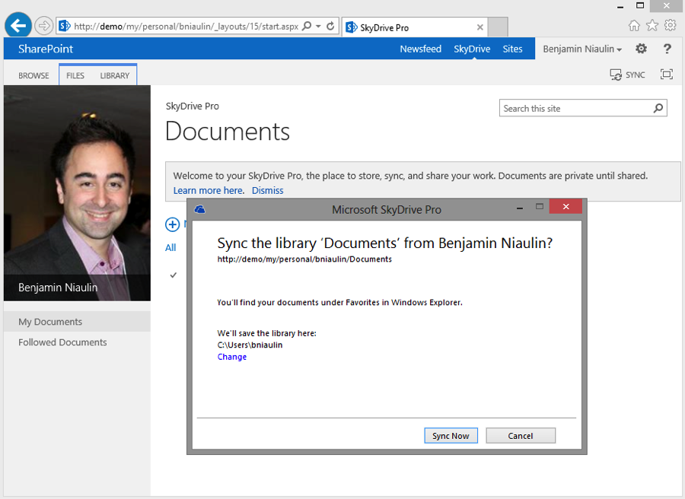Select SkyDrive in top navigation

click(472, 49)
